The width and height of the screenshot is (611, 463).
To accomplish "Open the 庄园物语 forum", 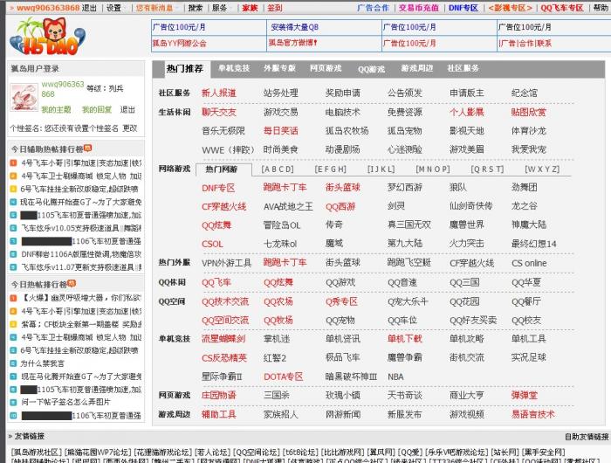I will pos(218,395).
